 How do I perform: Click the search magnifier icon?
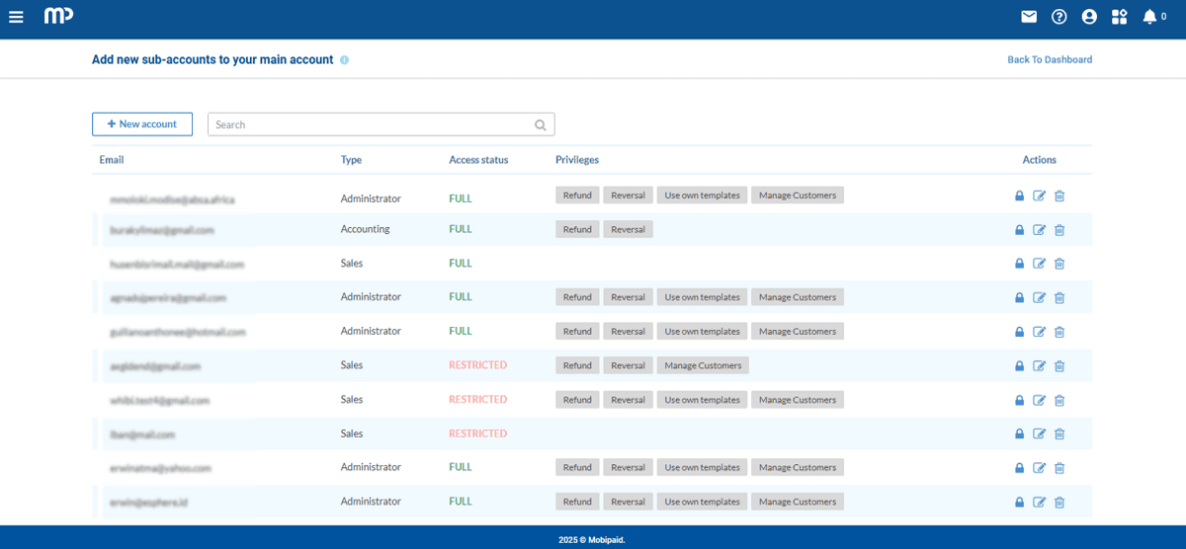tap(541, 125)
